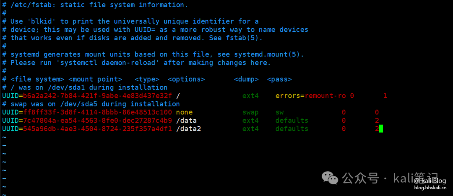Screen dimensions: 453x196
Task: Click the <file system> column header comment
Action: tap(37, 80)
